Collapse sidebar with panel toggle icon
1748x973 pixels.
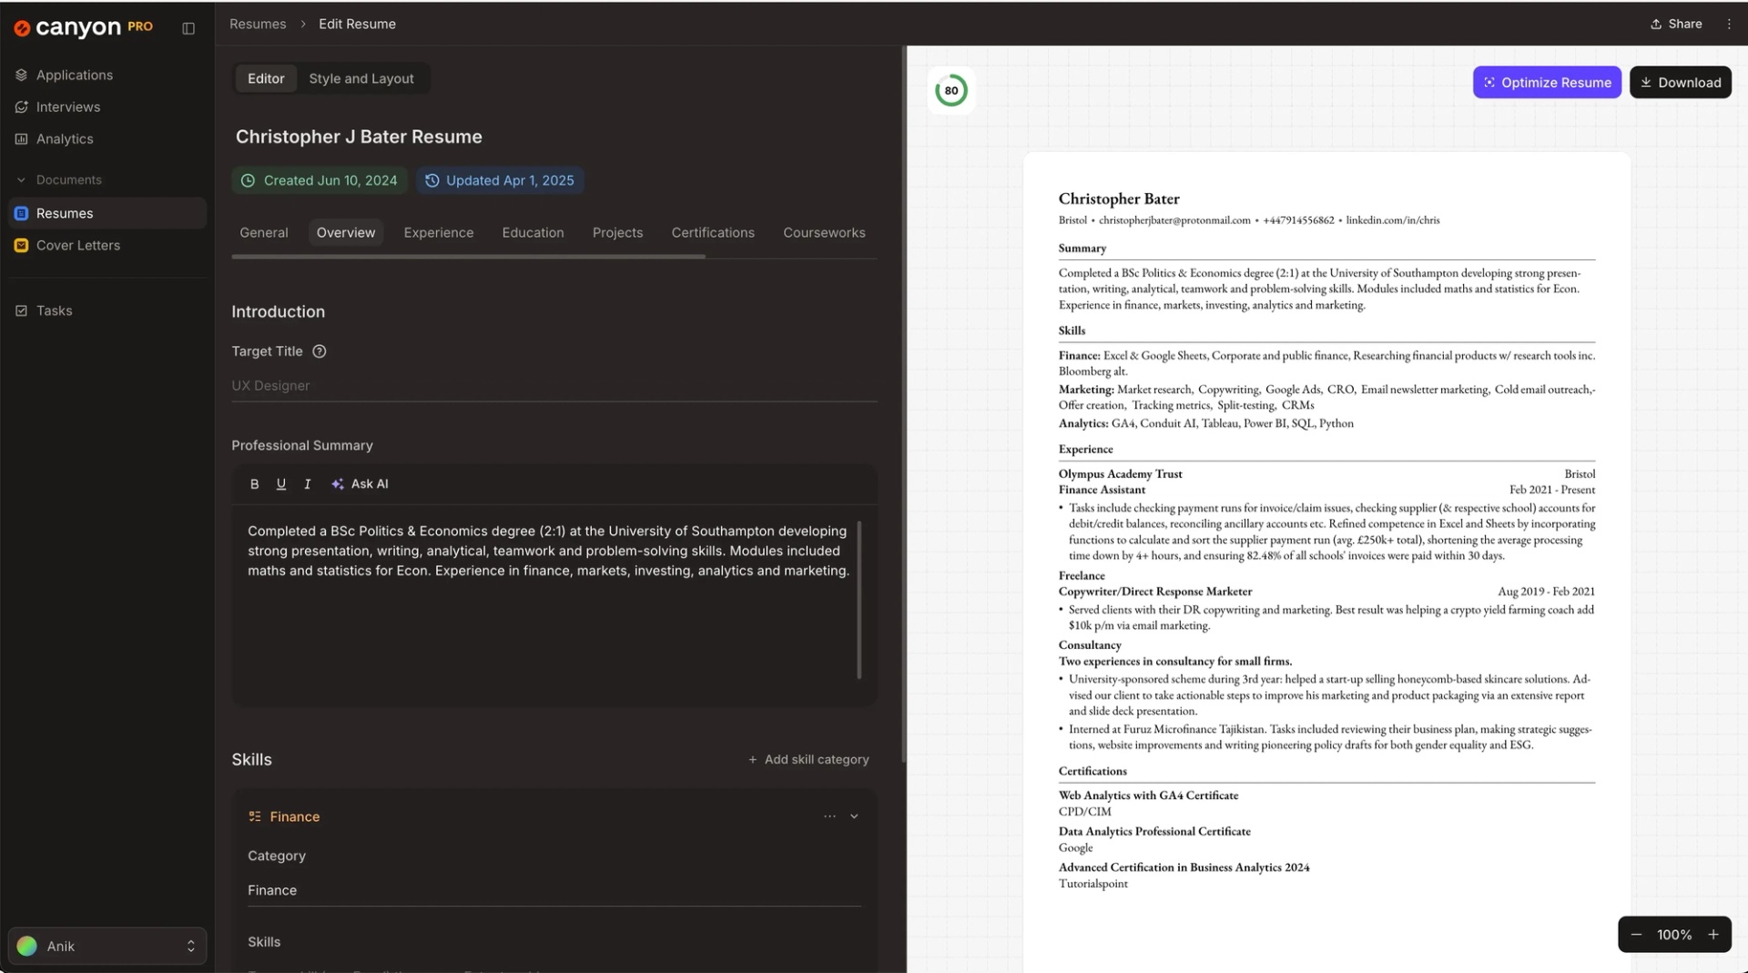tap(188, 28)
